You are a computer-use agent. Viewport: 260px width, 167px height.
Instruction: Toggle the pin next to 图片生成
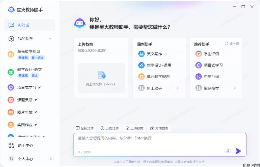point(36,112)
